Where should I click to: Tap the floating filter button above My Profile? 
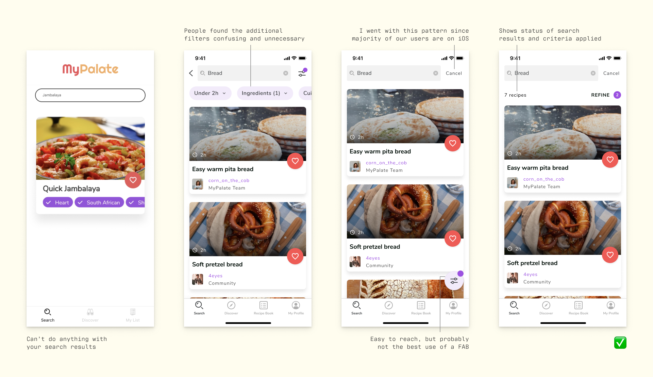[454, 281]
